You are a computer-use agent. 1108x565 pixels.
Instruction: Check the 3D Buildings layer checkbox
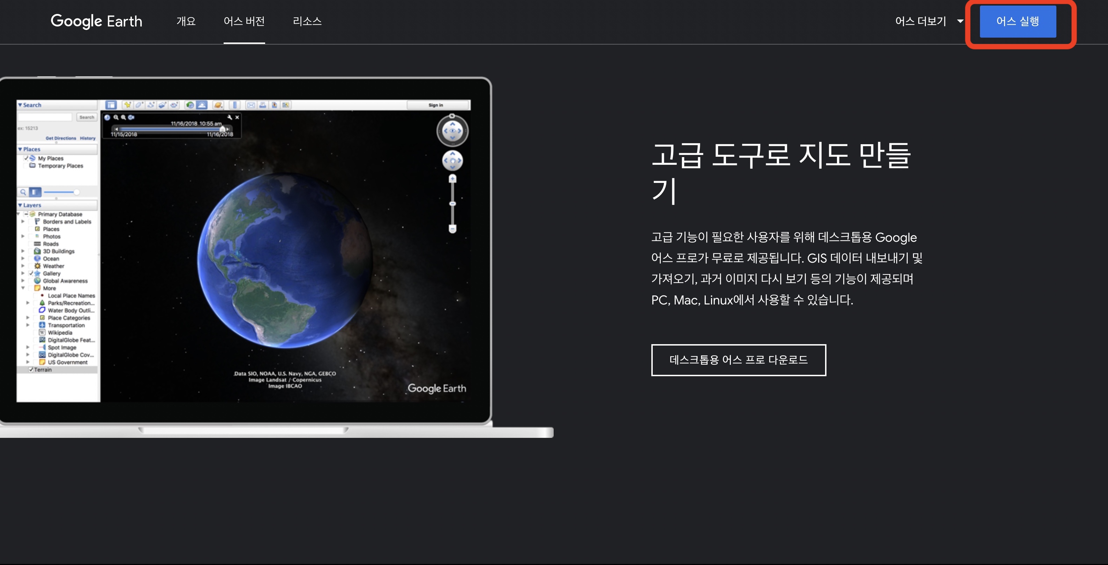31,251
